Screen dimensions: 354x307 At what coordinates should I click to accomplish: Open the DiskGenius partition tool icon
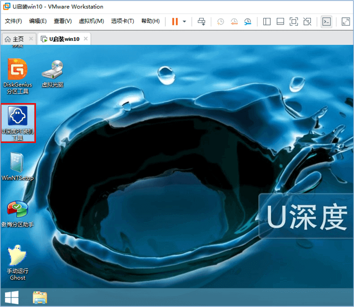pyautogui.click(x=18, y=76)
